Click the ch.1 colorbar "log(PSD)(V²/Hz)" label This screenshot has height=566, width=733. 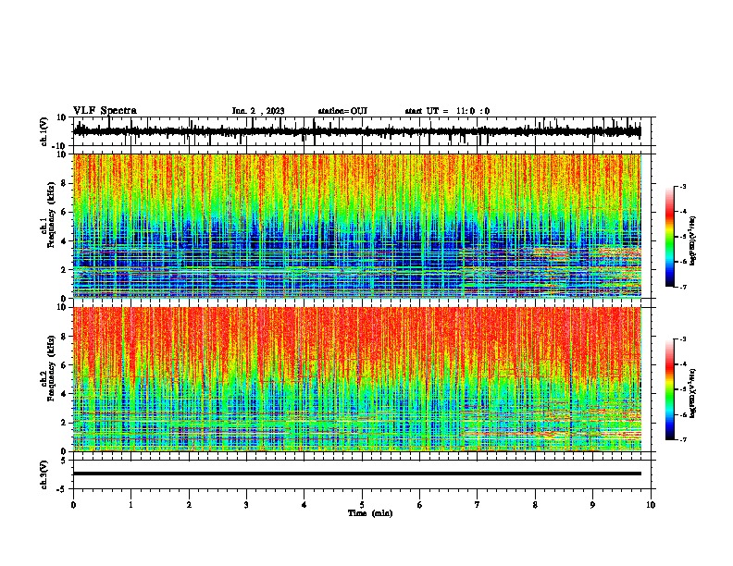(x=693, y=241)
